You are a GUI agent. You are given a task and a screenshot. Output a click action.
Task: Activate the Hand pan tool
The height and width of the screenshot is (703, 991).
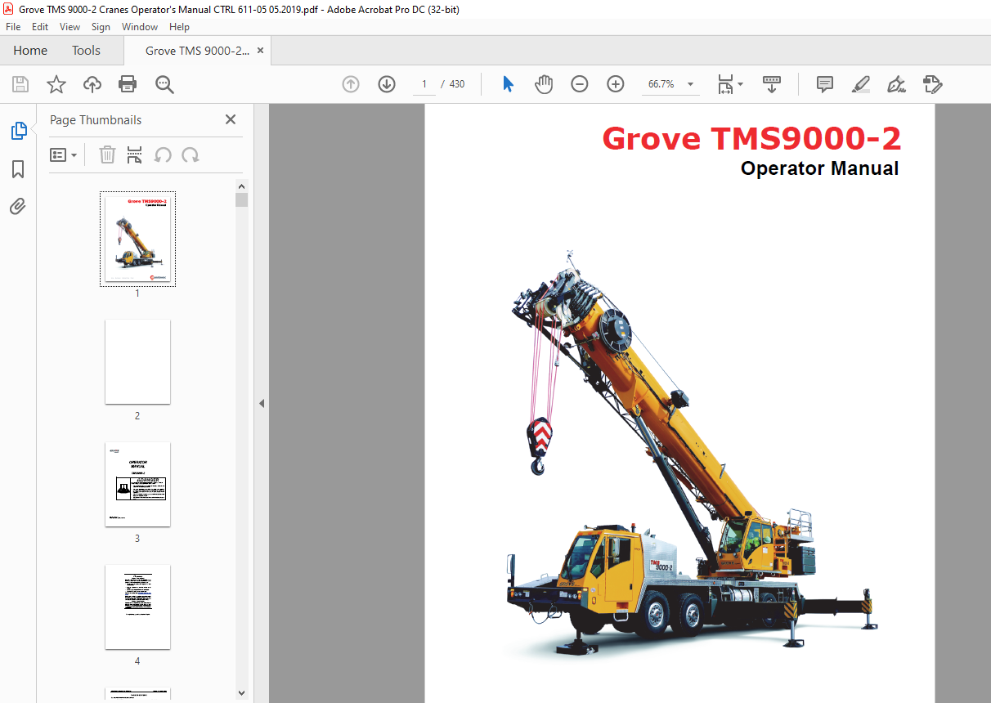coord(544,84)
